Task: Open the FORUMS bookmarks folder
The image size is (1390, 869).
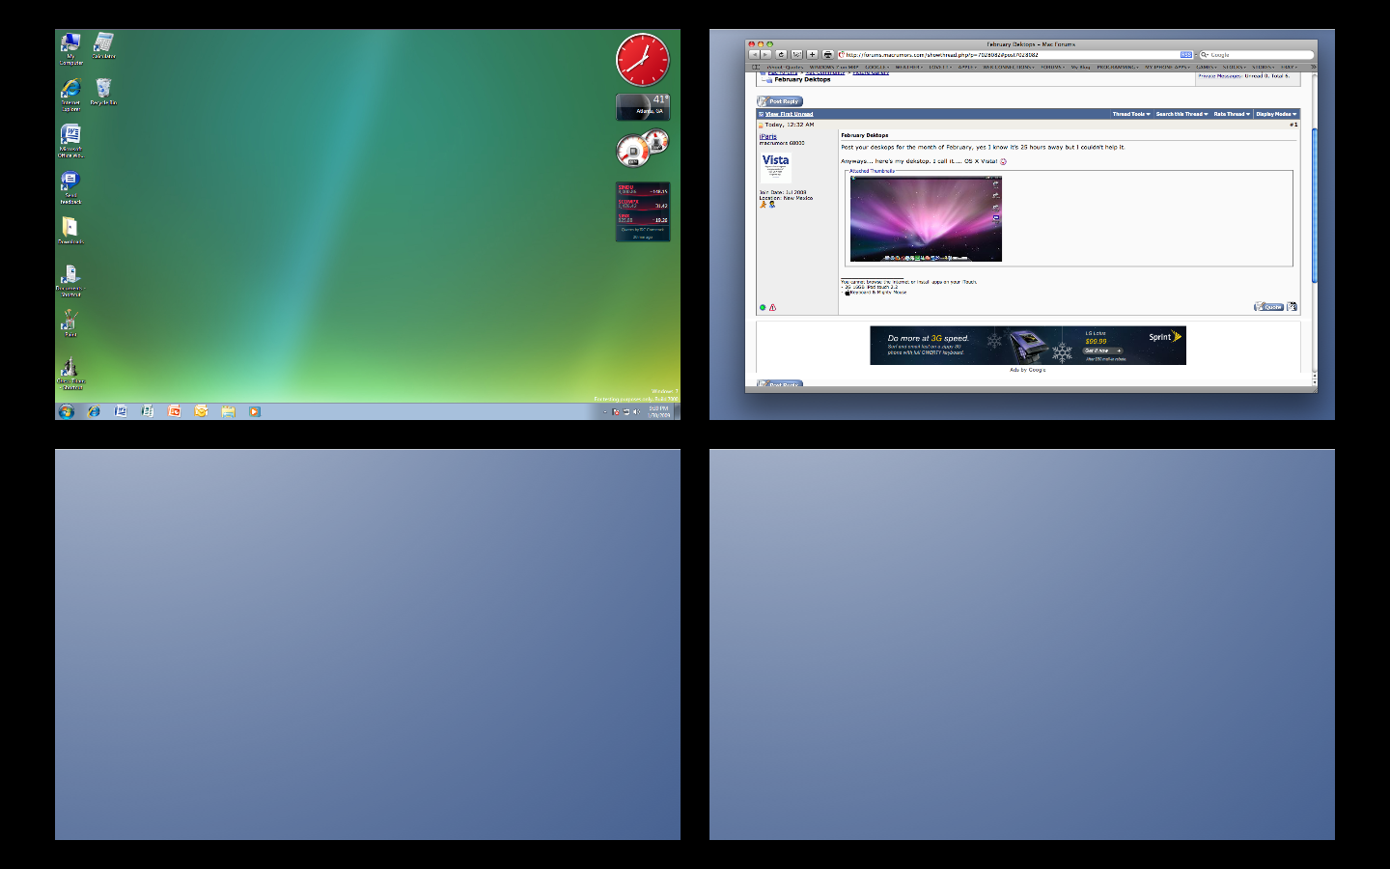Action: (1052, 67)
